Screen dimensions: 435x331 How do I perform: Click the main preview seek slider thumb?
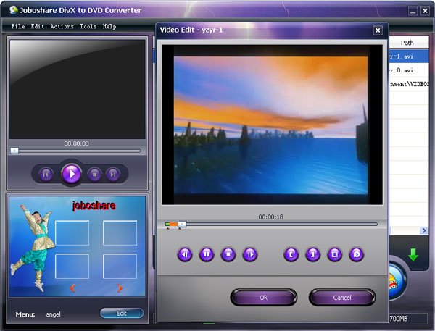[x=14, y=151]
